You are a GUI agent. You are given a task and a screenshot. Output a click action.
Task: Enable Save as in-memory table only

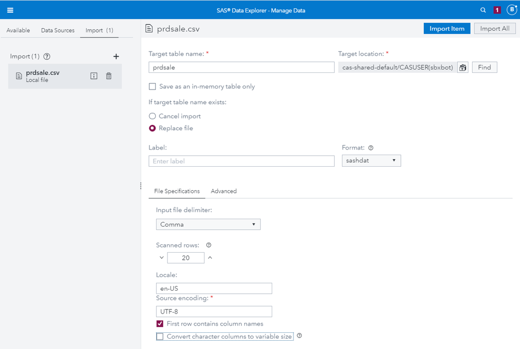pos(153,86)
